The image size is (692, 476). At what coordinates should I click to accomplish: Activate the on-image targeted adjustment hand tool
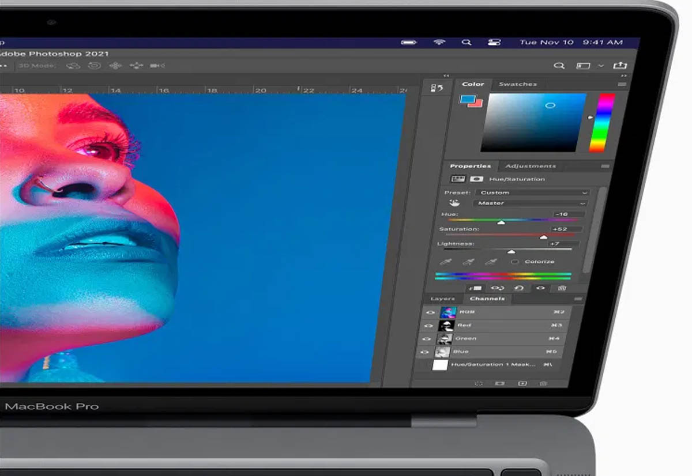[454, 203]
